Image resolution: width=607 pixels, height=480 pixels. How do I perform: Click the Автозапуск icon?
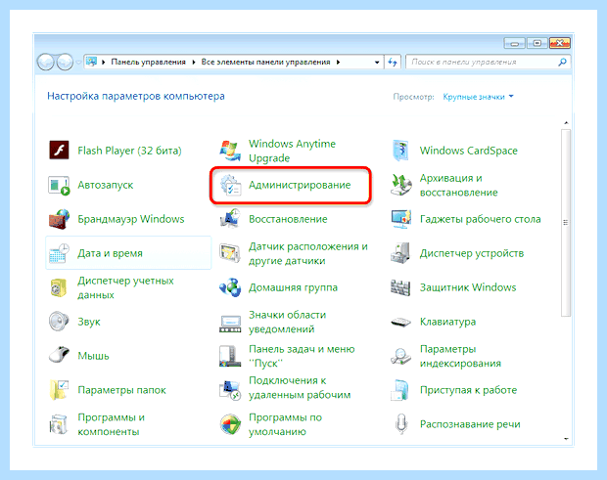pyautogui.click(x=59, y=185)
